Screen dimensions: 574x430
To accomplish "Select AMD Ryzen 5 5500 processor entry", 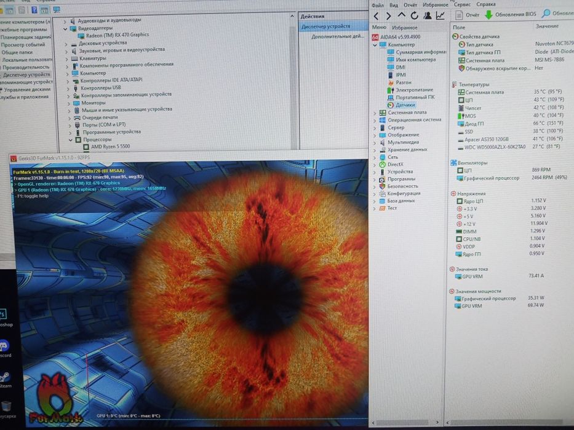I will coord(106,147).
